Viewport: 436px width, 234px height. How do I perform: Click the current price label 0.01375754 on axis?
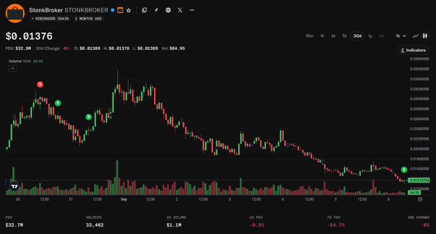(419, 180)
